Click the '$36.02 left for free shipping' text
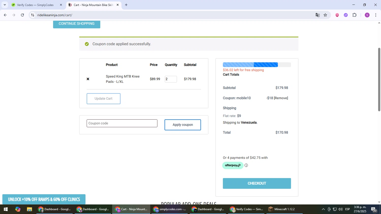 (243, 70)
